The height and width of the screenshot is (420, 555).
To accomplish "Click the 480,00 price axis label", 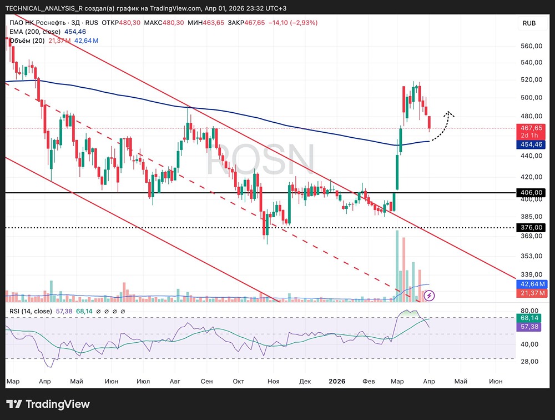I will point(531,116).
